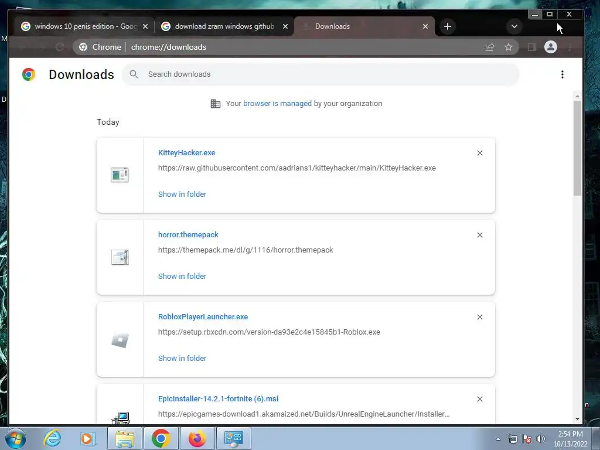Switch to the 'download zram windows github' tab
The image size is (600, 450).
224,26
